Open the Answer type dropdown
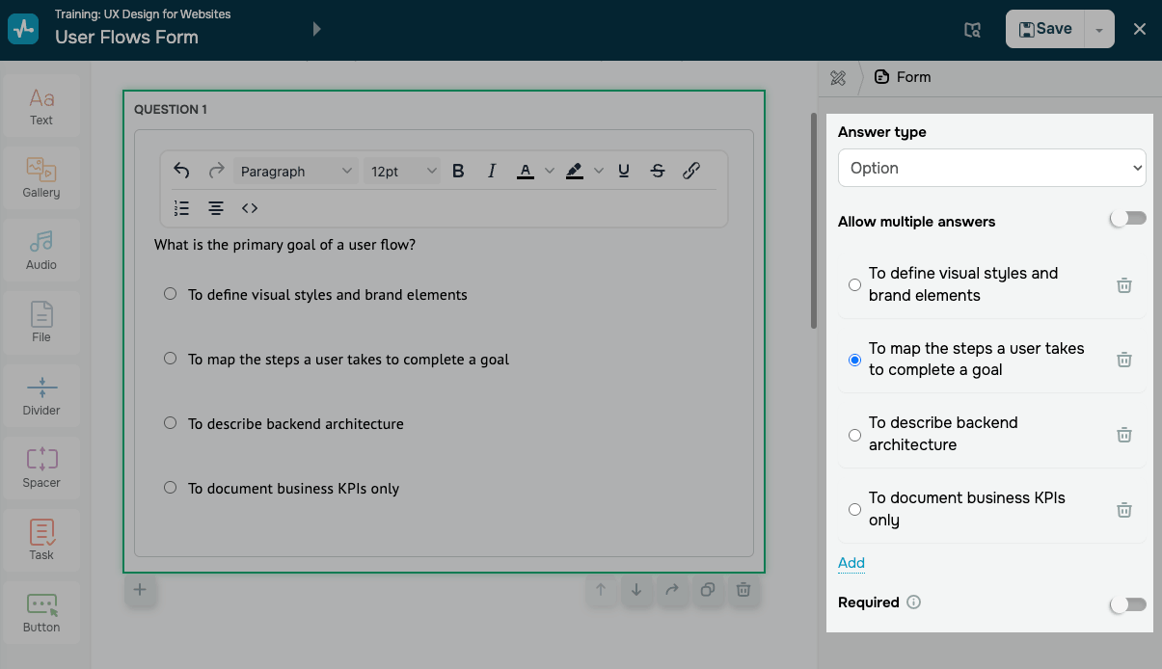1162x669 pixels. (991, 168)
